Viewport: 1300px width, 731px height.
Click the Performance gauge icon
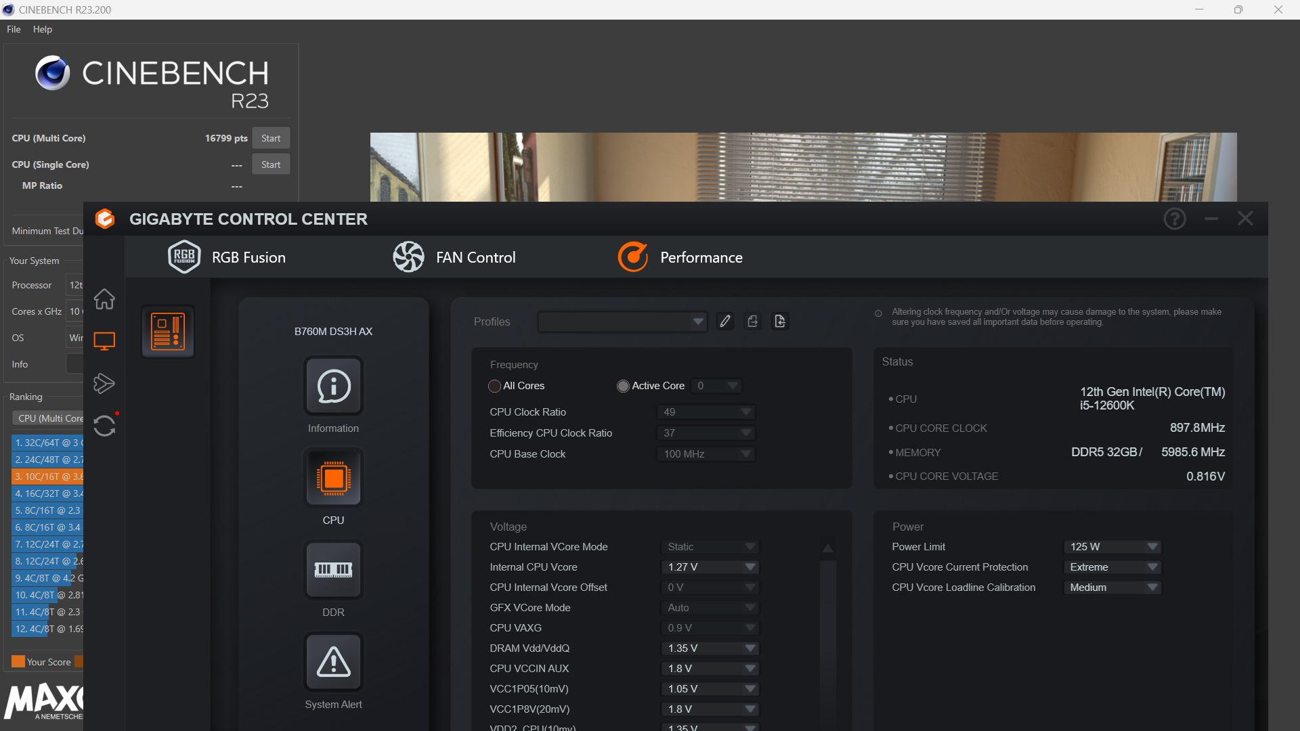[633, 257]
